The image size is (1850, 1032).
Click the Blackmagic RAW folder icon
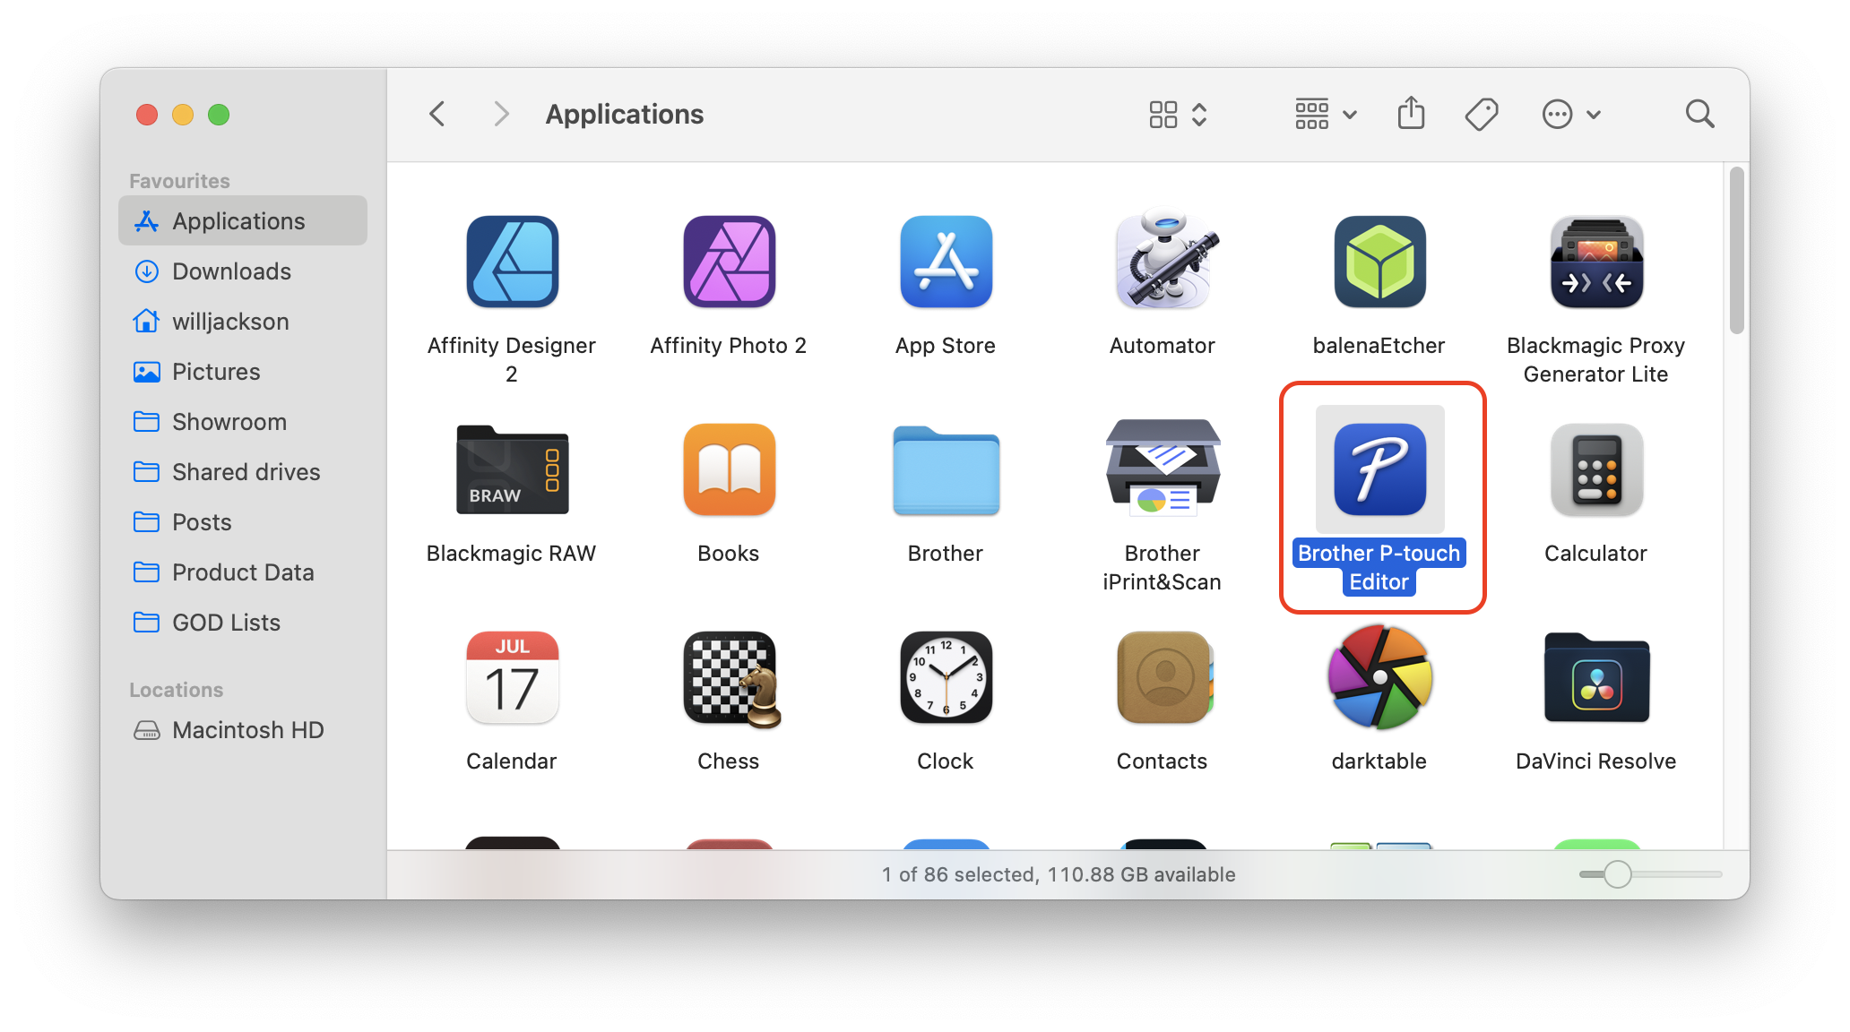point(512,469)
